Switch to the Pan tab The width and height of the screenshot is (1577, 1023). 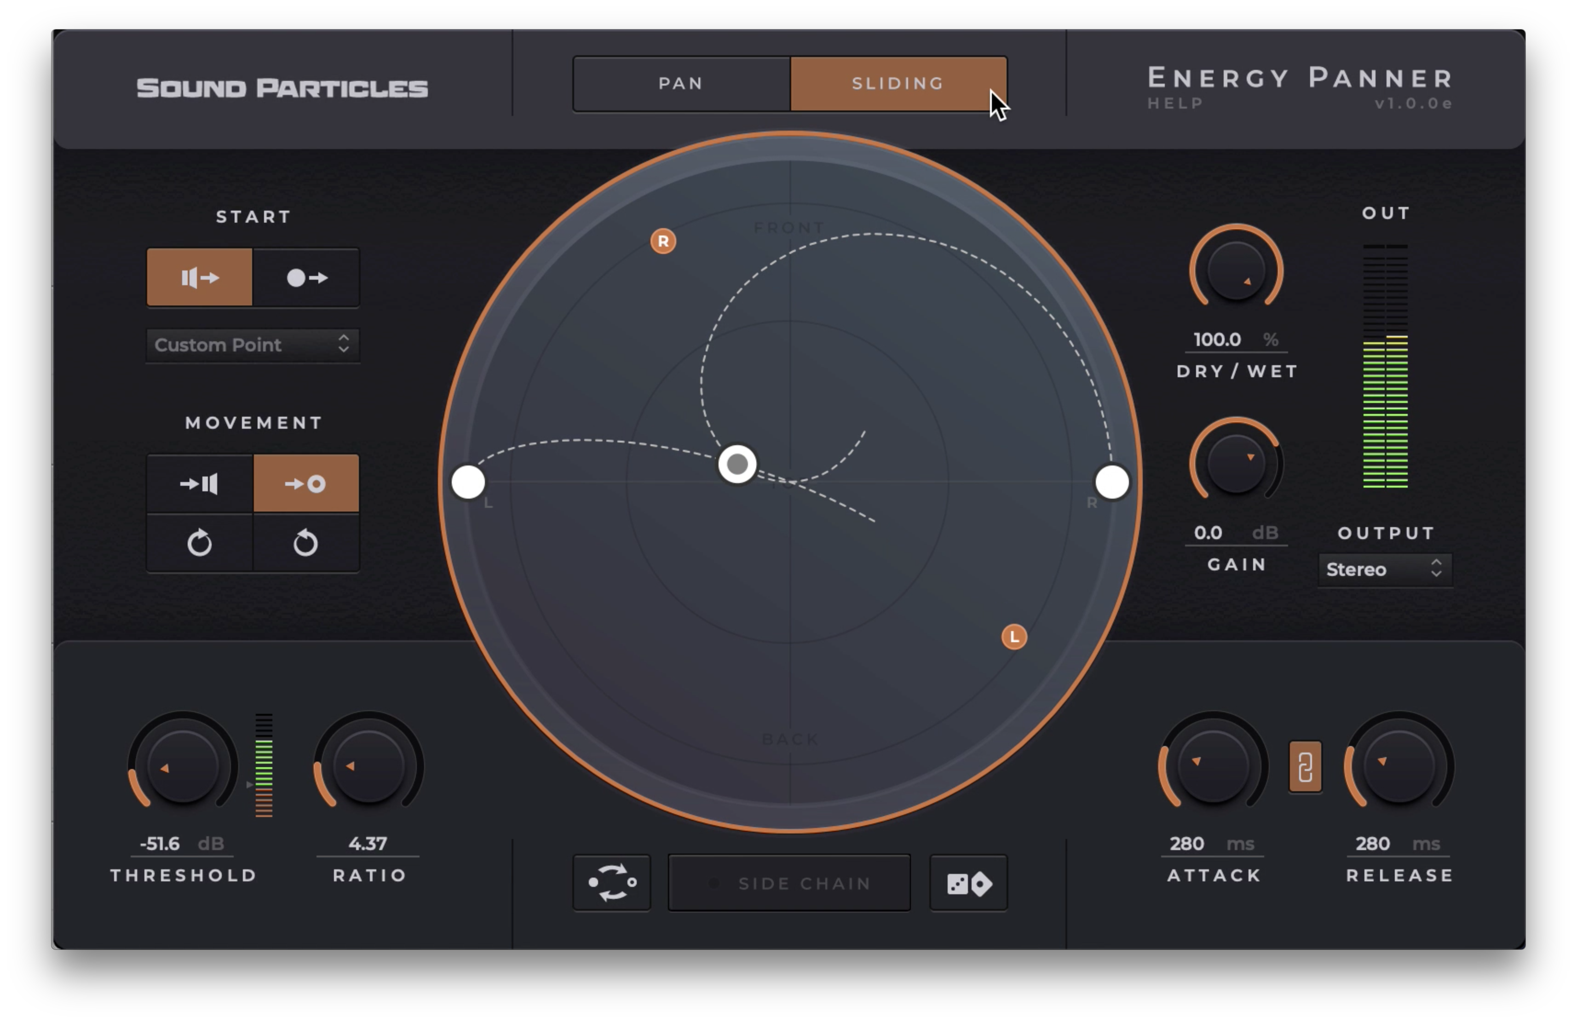[681, 84]
